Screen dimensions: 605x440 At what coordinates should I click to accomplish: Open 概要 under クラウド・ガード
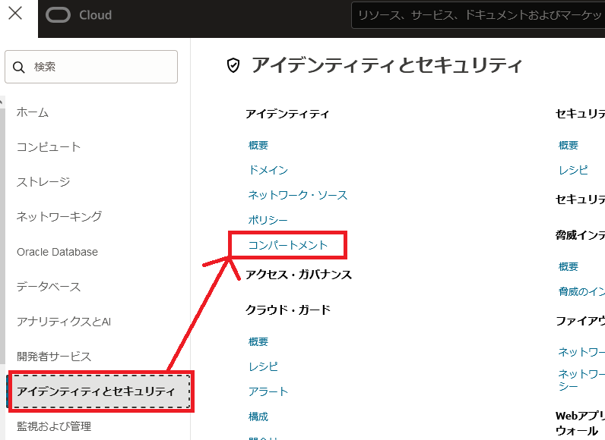click(x=258, y=341)
